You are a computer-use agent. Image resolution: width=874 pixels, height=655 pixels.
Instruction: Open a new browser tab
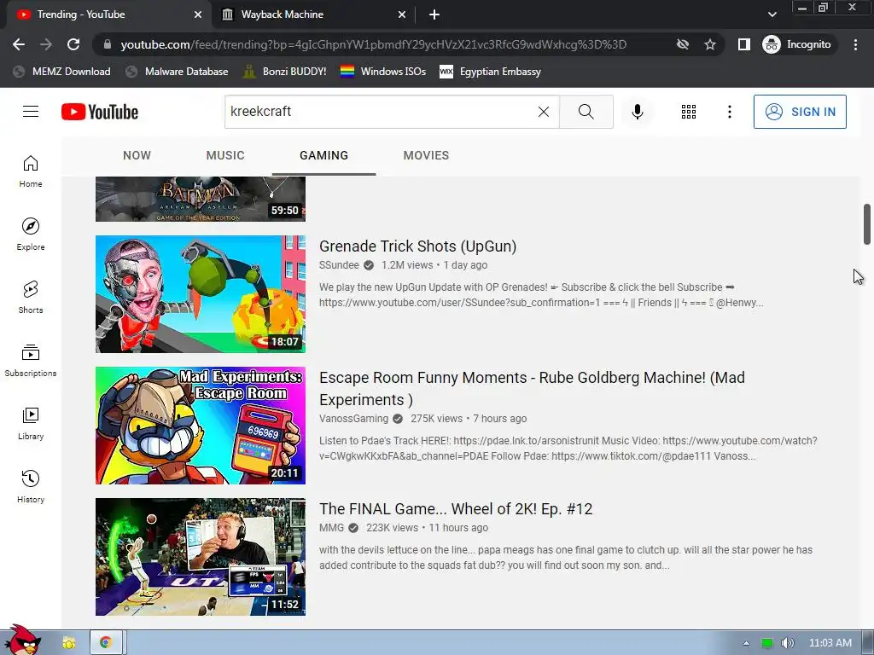pyautogui.click(x=434, y=14)
